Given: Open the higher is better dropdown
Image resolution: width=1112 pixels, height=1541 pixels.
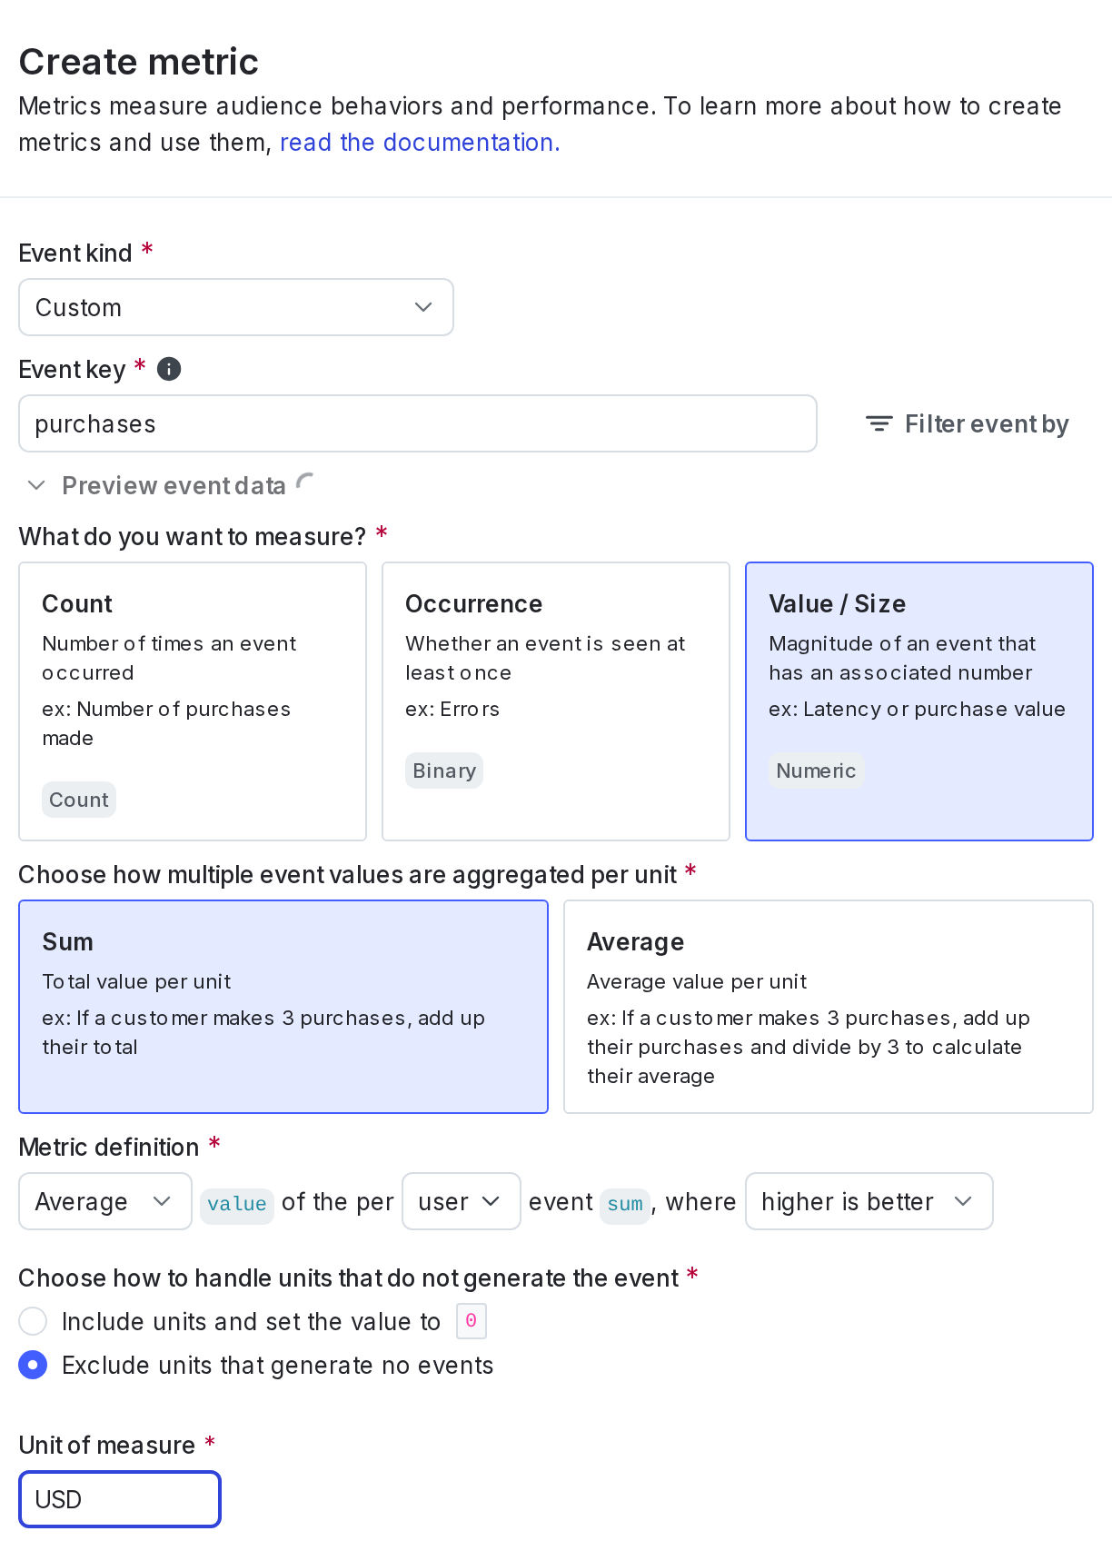Looking at the screenshot, I should [869, 1201].
